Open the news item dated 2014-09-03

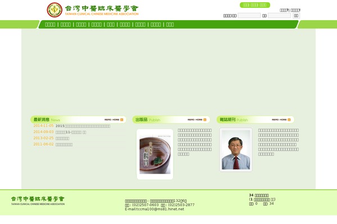[x=71, y=132]
